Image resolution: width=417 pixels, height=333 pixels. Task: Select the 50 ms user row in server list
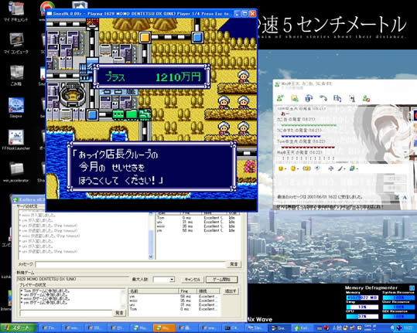coord(198,230)
